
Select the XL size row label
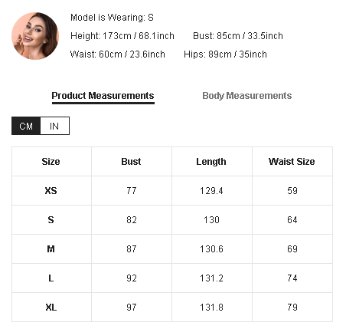(51, 308)
